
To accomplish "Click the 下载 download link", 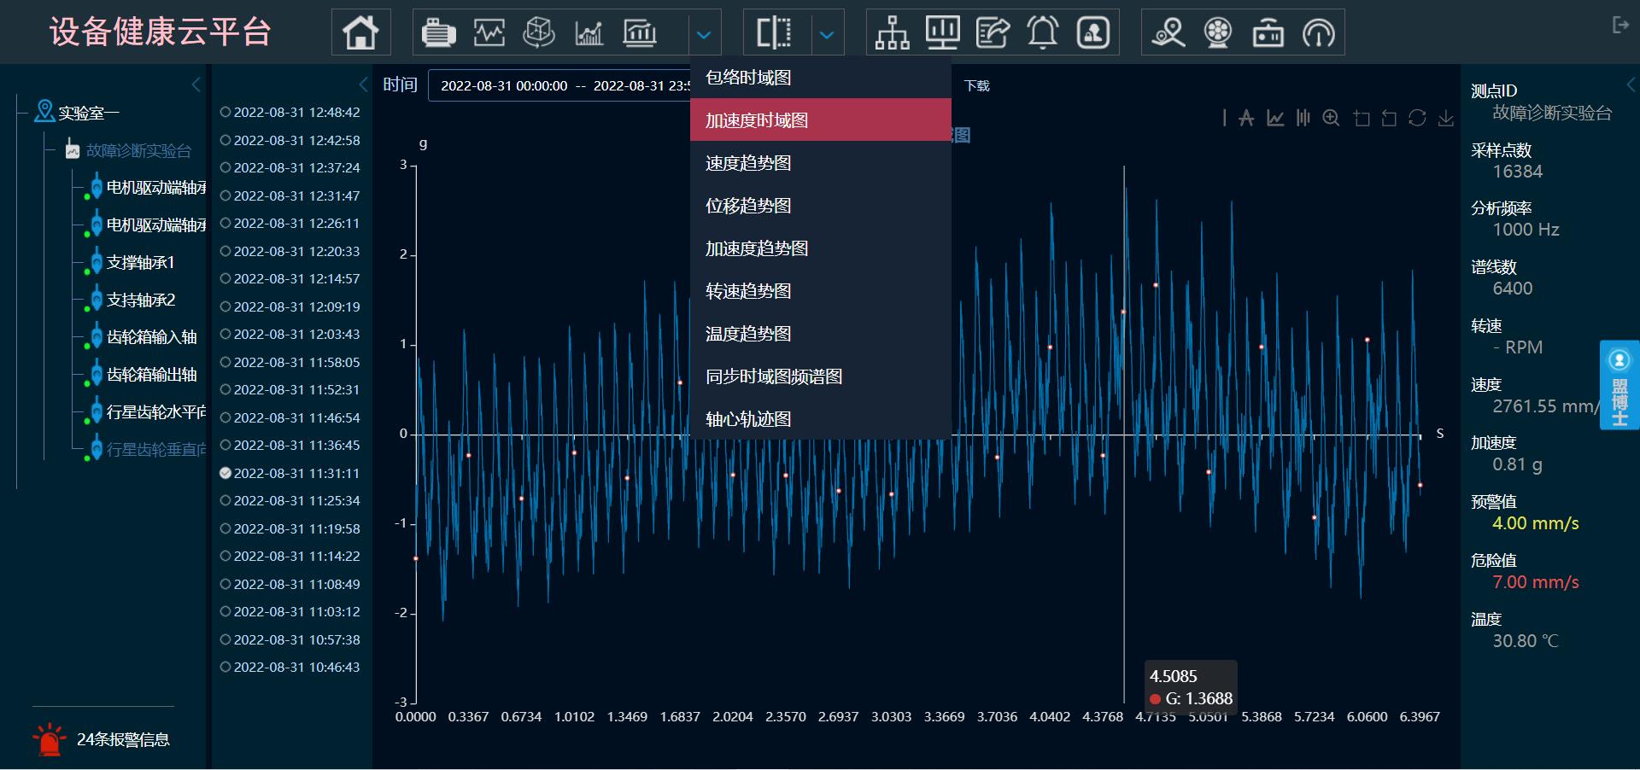I will (976, 85).
